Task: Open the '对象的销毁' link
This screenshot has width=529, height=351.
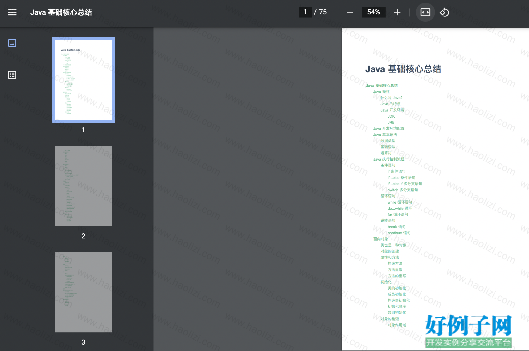Action: click(x=390, y=319)
